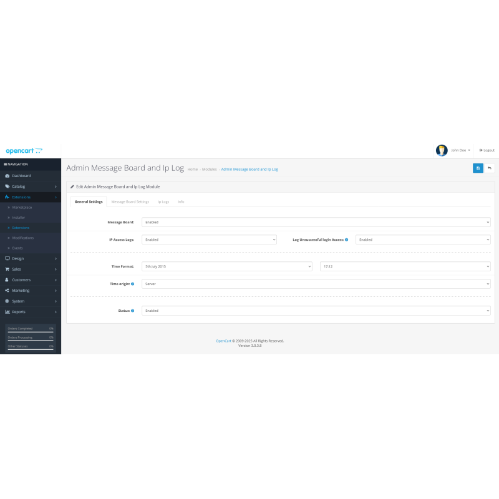
Task: Change the Time Format date dropdown
Action: coord(226,266)
